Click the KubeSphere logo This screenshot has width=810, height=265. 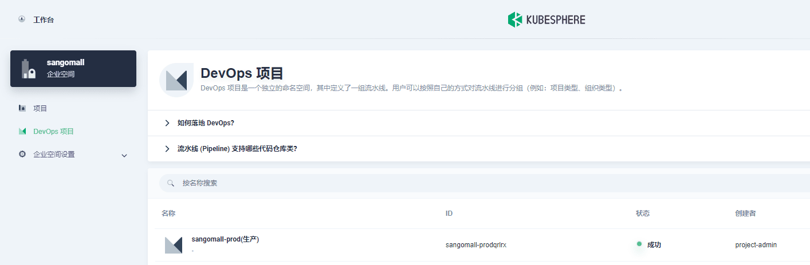point(546,19)
